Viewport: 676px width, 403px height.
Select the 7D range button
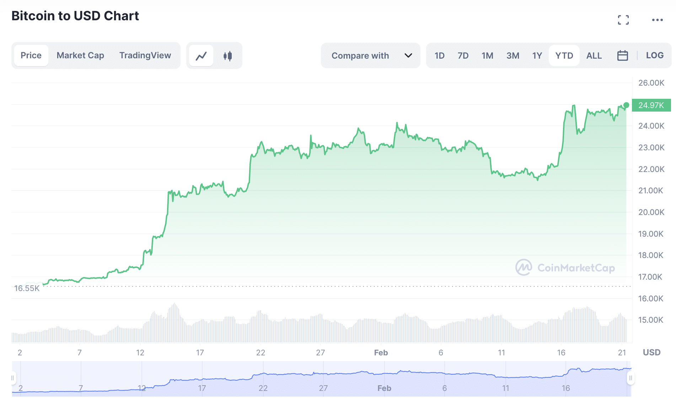[463, 56]
